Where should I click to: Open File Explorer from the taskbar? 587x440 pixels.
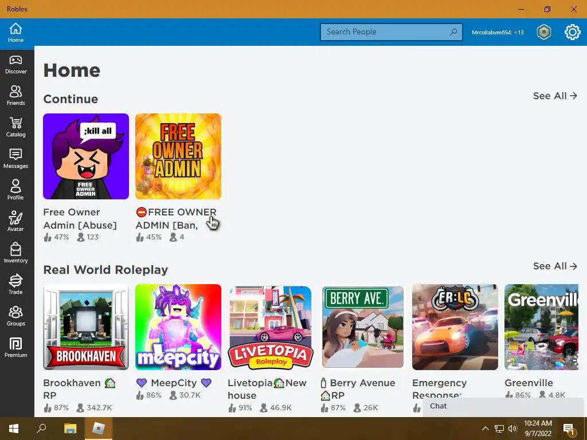pyautogui.click(x=70, y=429)
